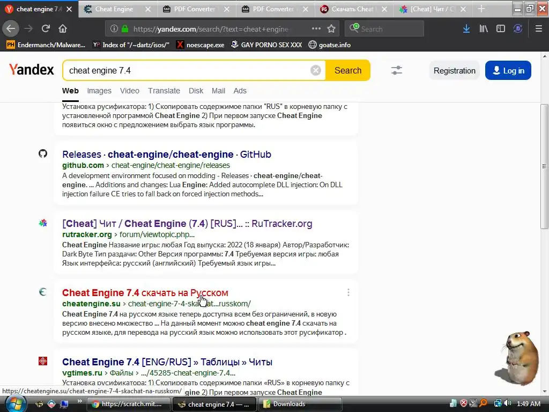Go back with the browser back arrow

11,28
